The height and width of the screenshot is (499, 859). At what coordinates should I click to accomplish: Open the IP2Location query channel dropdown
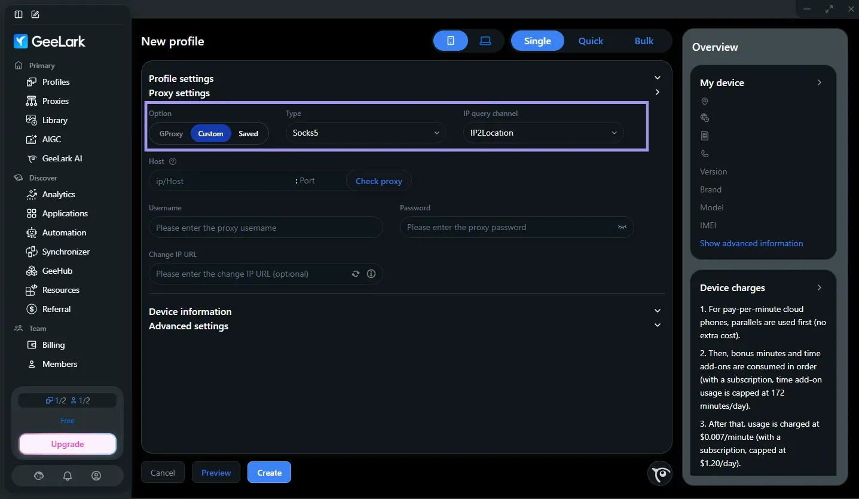(543, 133)
